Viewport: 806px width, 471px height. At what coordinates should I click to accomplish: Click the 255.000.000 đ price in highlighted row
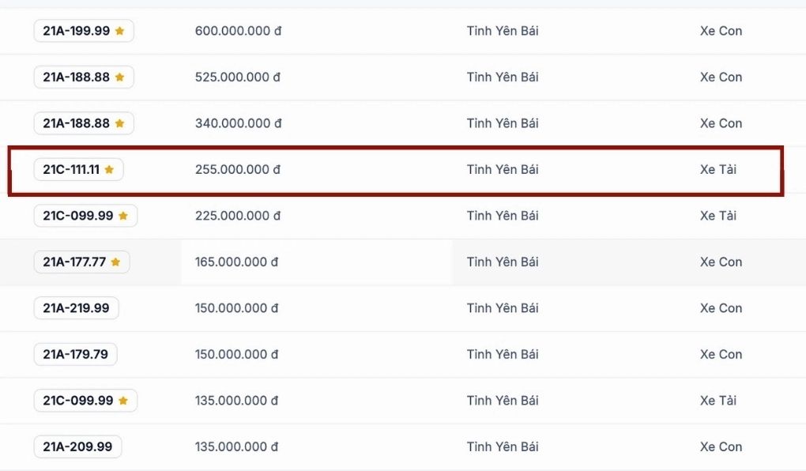[238, 169]
